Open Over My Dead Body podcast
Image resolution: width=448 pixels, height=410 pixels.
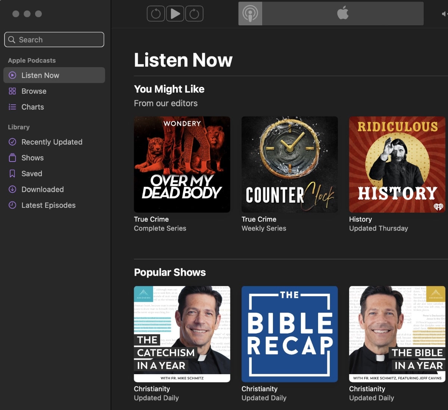tap(182, 165)
